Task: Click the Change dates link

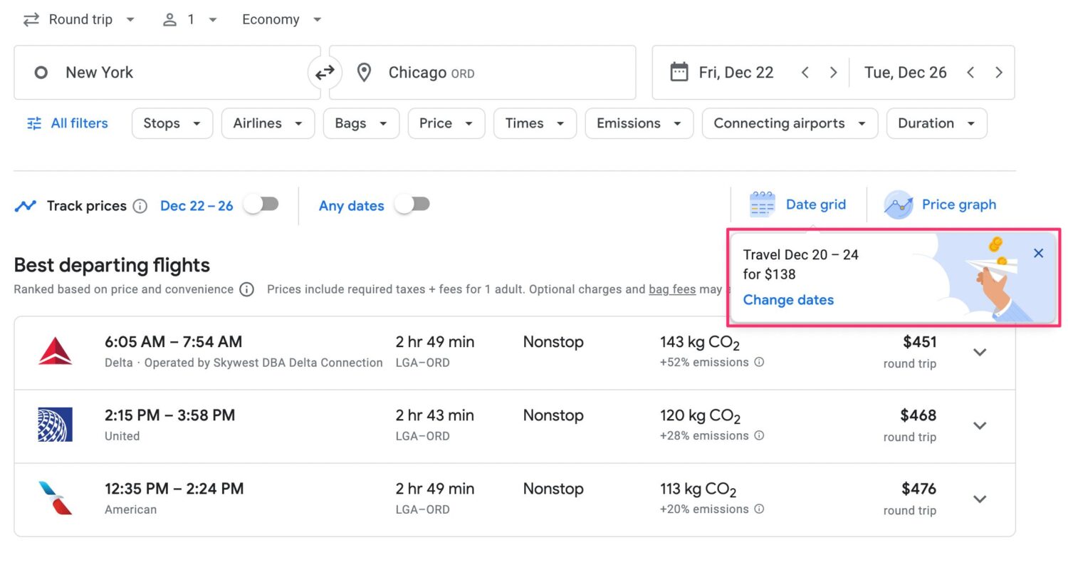Action: tap(788, 300)
